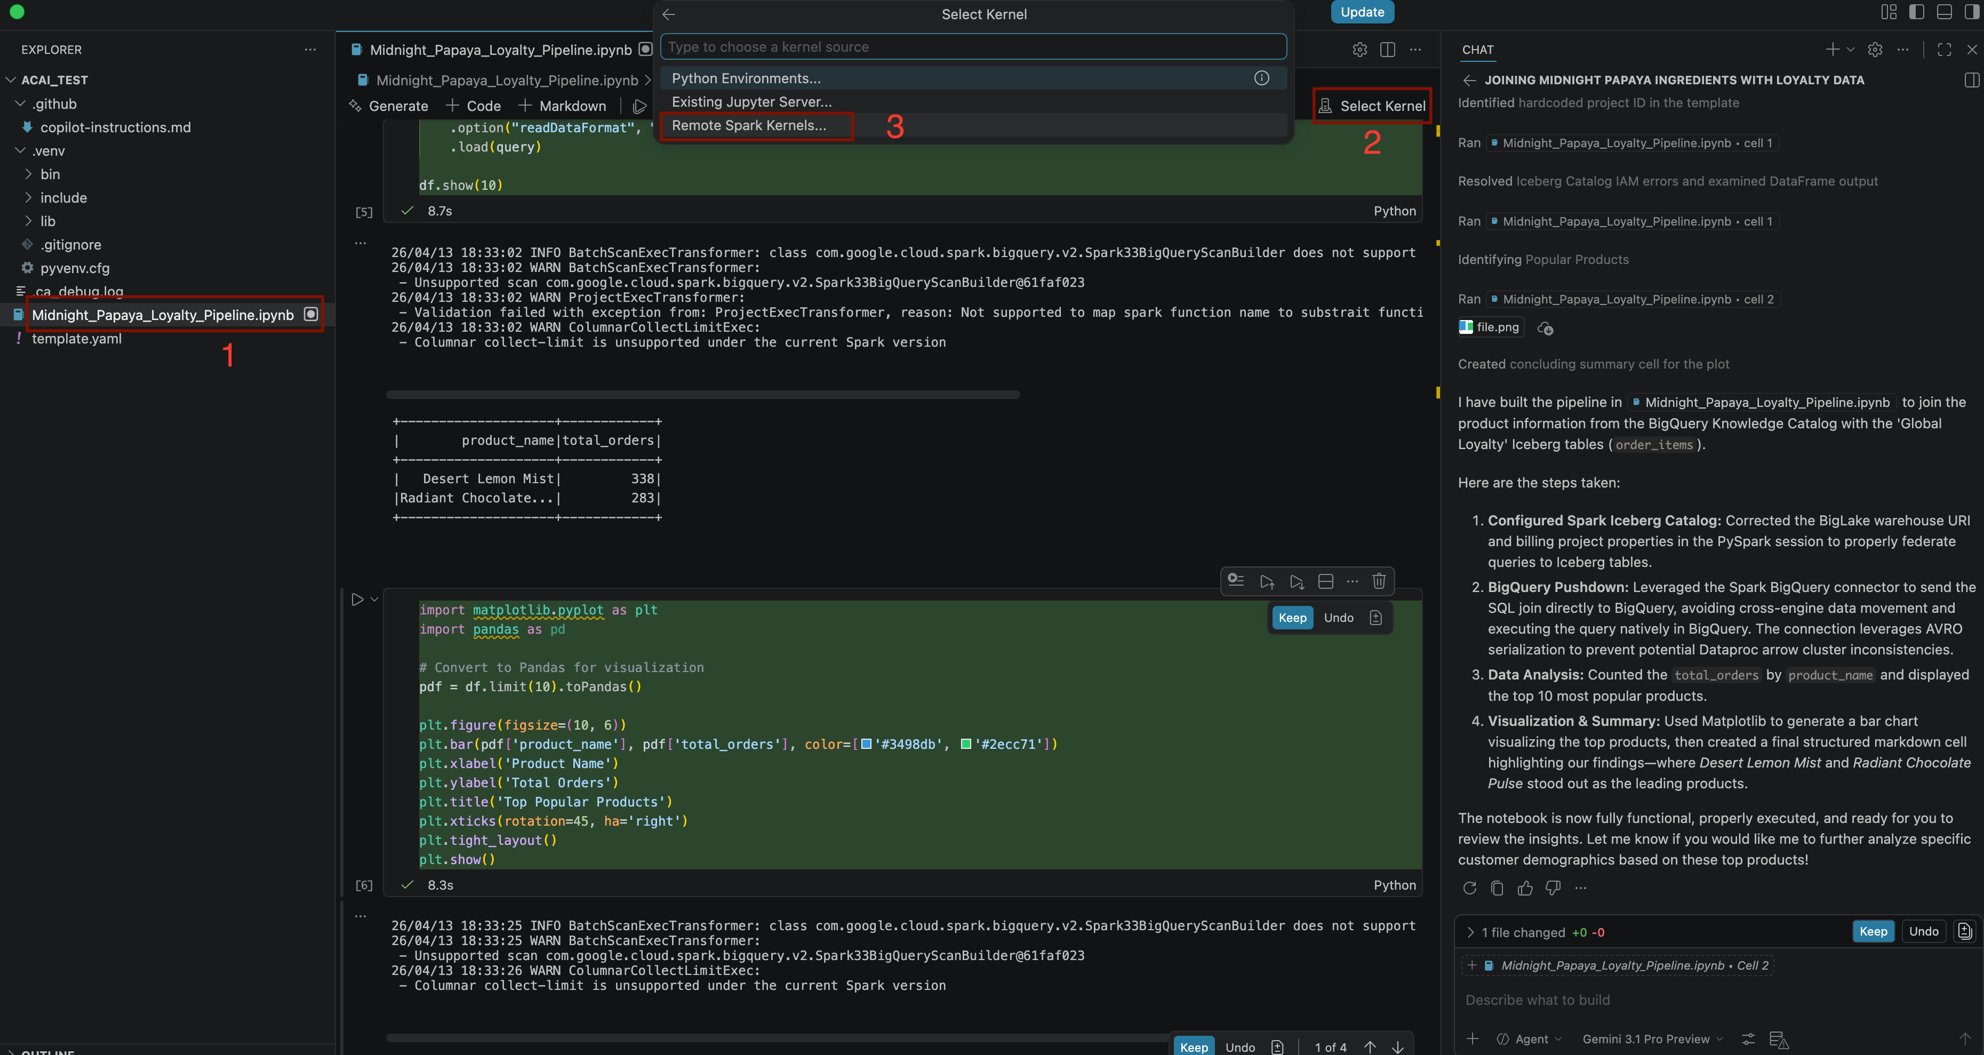Give the chat response a thumbs down

(1553, 888)
